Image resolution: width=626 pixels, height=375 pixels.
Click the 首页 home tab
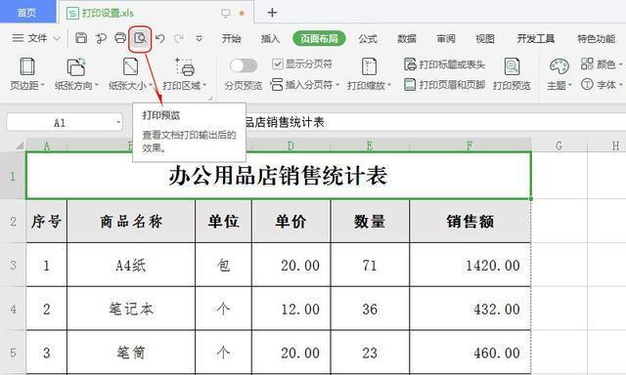(x=27, y=12)
